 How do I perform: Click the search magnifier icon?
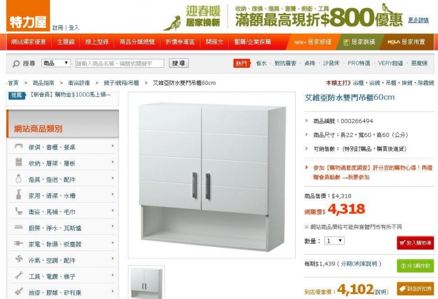[16, 64]
